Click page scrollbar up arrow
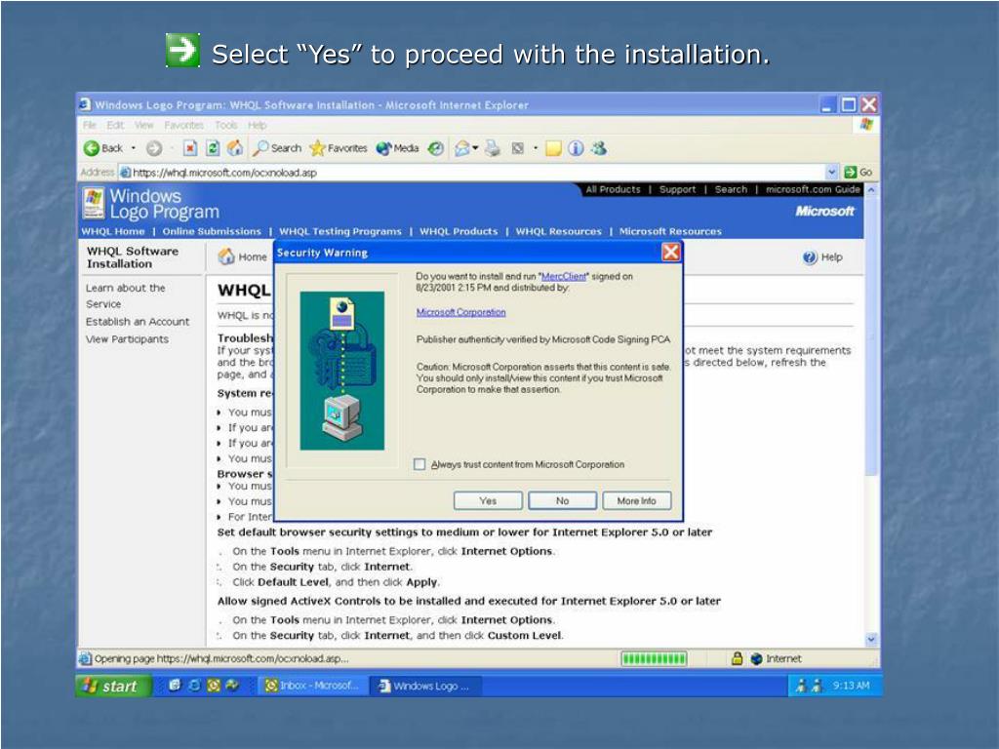Screen dimensions: 999x749 pos(871,190)
